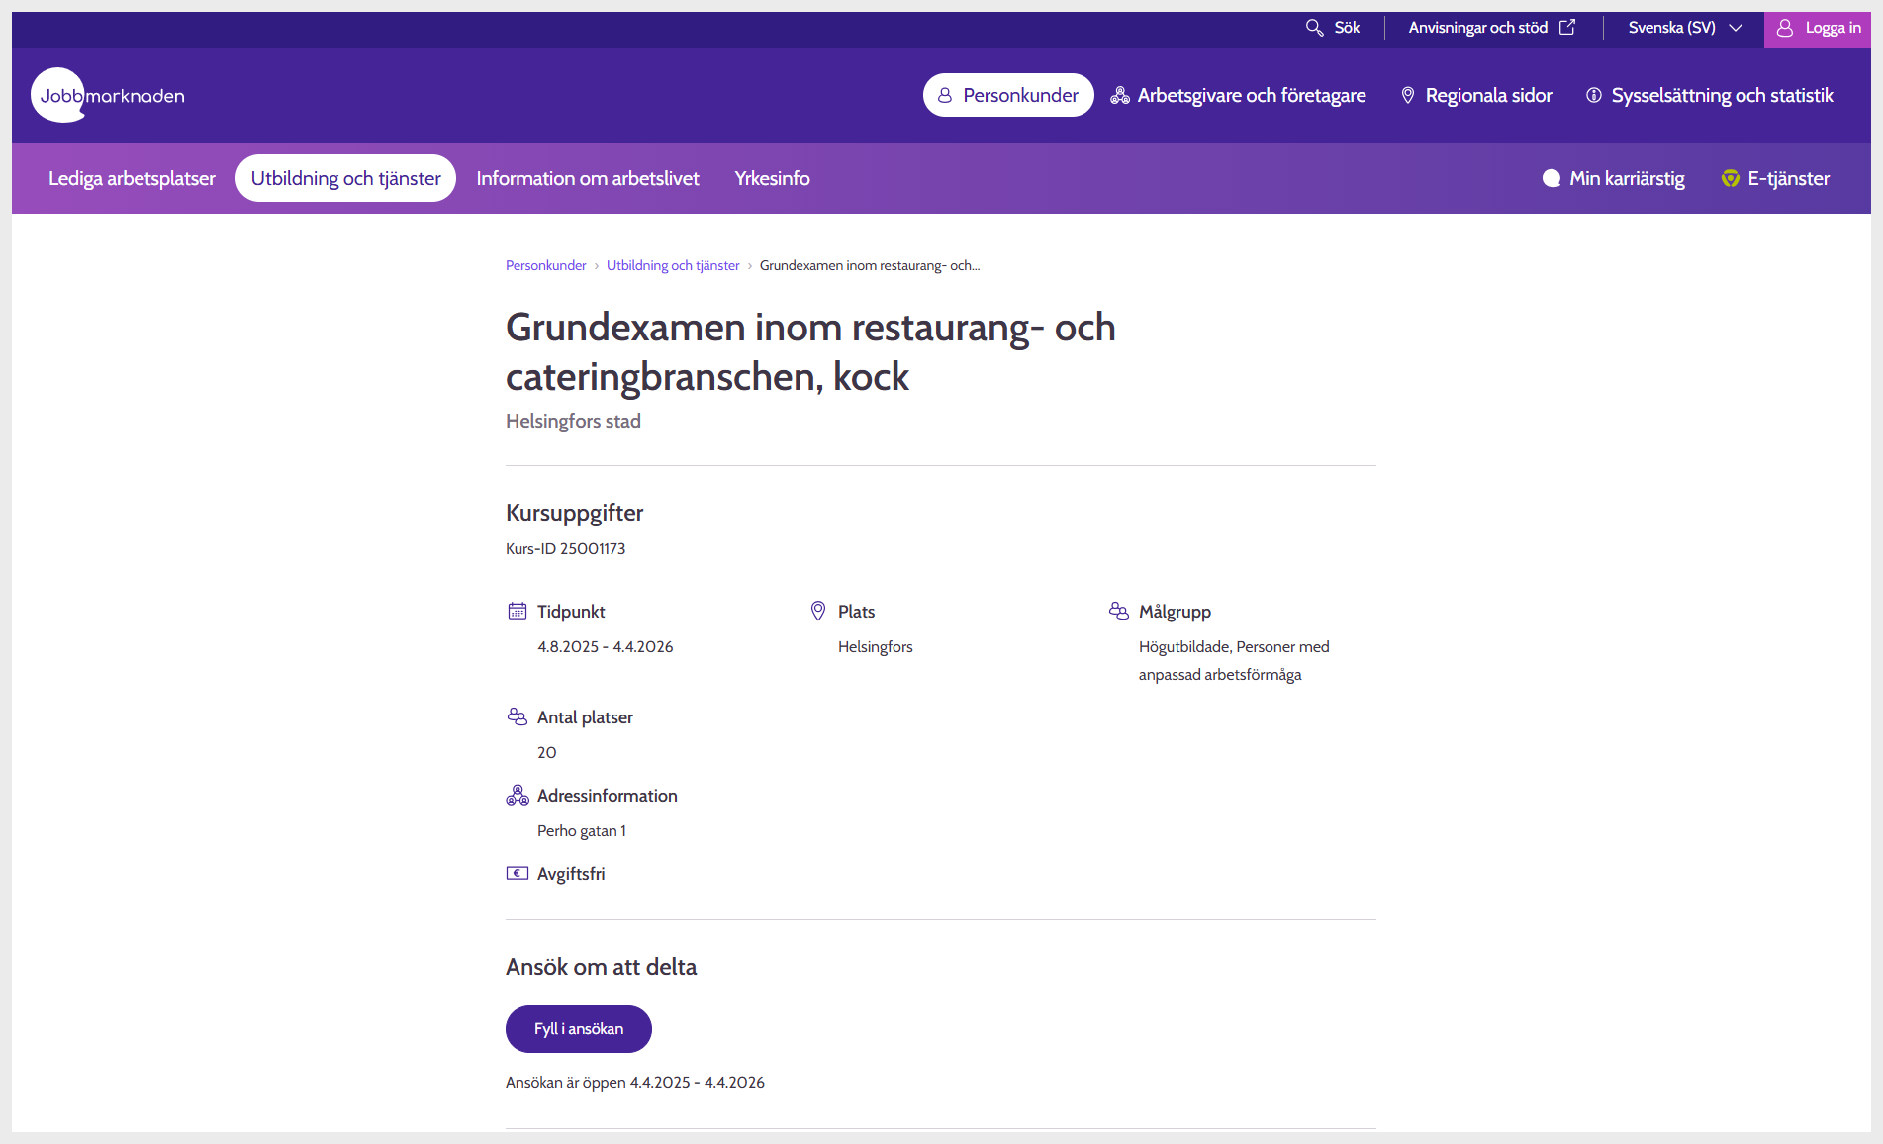
Task: Open Min karriärstig
Action: click(1614, 178)
